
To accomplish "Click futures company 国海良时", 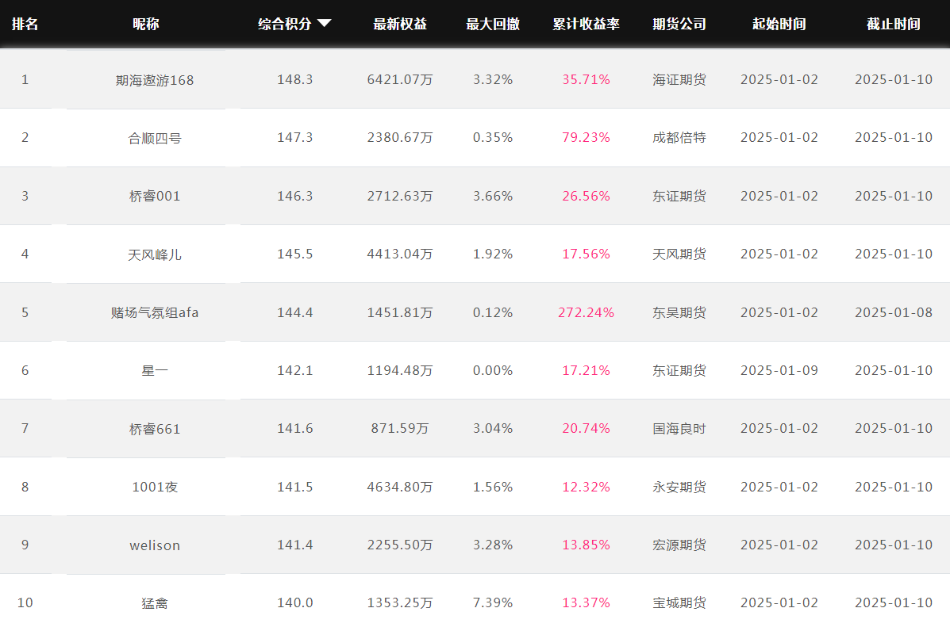I will pos(679,429).
